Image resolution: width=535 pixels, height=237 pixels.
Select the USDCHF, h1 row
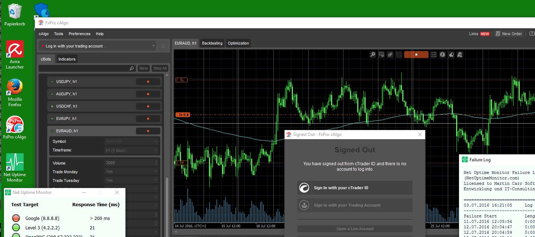click(x=104, y=107)
